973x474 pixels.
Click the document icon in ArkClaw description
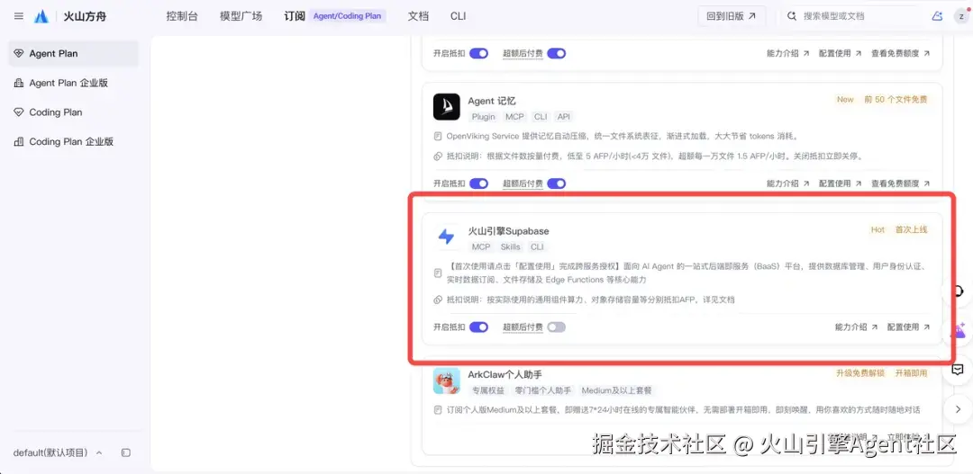[438, 409]
